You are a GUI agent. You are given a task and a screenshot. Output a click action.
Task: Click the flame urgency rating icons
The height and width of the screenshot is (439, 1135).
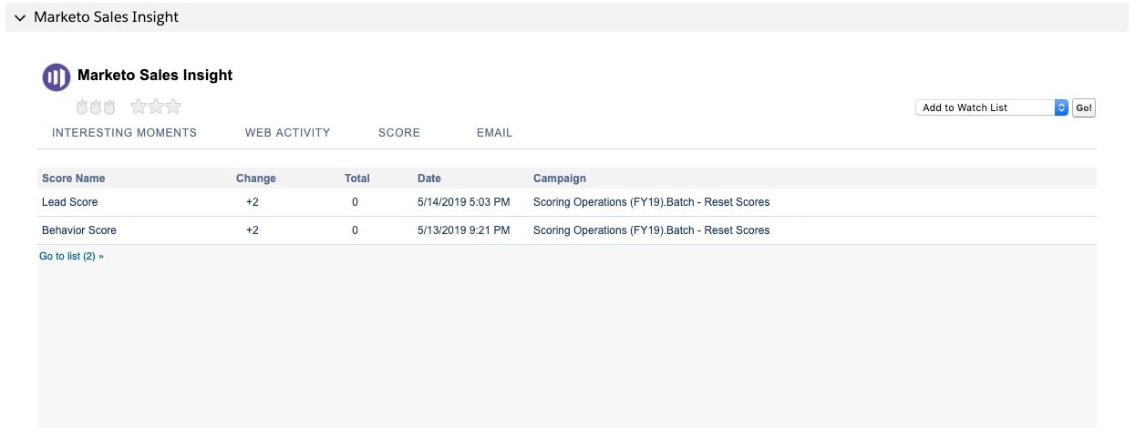pyautogui.click(x=96, y=107)
